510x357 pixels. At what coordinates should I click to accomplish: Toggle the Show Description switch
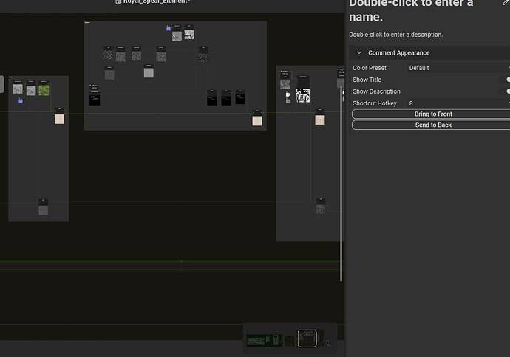508,91
